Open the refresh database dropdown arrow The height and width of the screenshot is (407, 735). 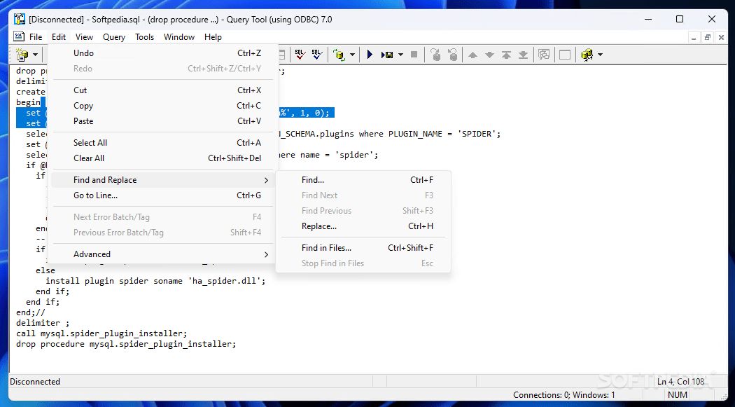pos(352,55)
